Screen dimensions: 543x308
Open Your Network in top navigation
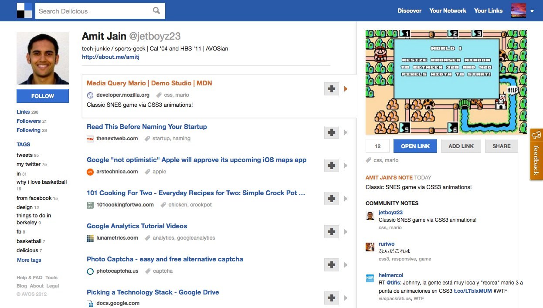[x=448, y=10]
